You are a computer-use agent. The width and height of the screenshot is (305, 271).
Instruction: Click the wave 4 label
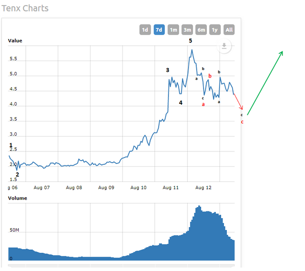[x=181, y=102]
